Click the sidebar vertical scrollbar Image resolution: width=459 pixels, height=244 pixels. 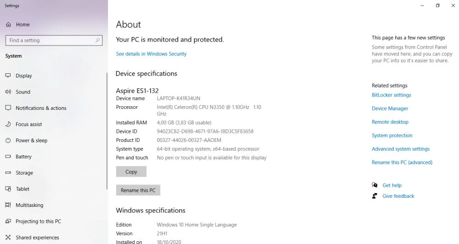[x=107, y=137]
